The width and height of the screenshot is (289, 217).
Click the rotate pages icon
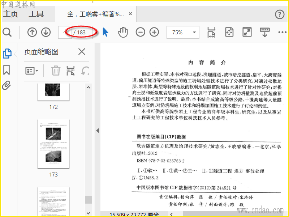(x=85, y=71)
